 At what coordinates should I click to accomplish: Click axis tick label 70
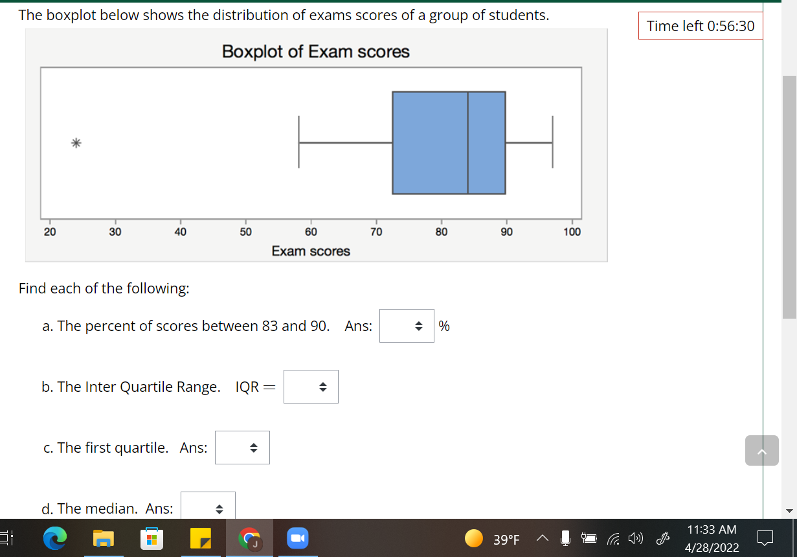[x=376, y=232]
